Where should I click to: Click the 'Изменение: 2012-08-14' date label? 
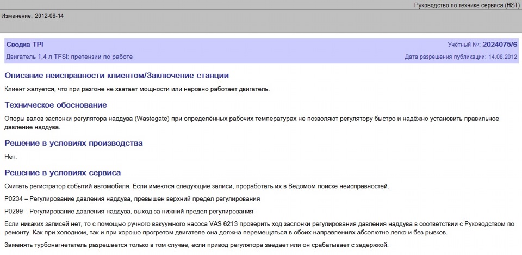(32, 16)
